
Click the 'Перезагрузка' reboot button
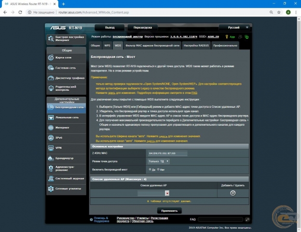pyautogui.click(x=143, y=28)
